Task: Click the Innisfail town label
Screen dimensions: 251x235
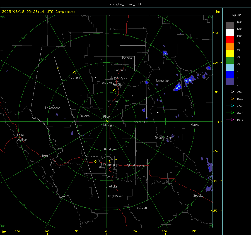Action: click(x=112, y=101)
